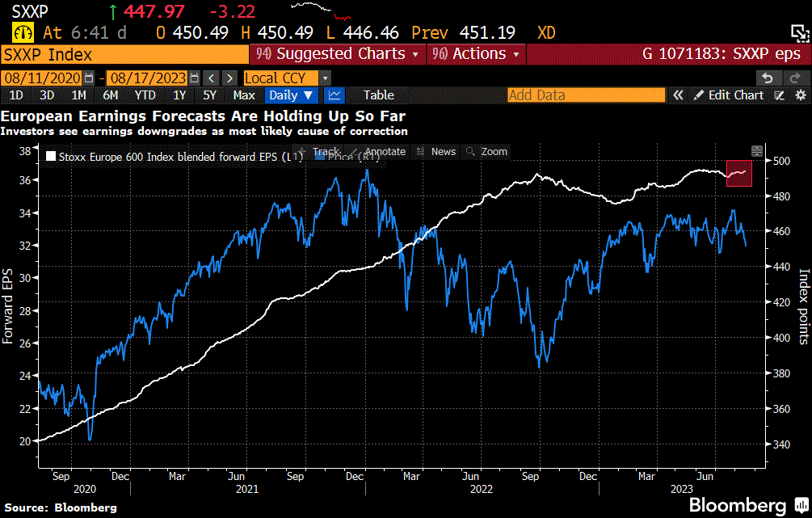Select the Max range tab
This screenshot has width=812, height=518.
pyautogui.click(x=244, y=95)
